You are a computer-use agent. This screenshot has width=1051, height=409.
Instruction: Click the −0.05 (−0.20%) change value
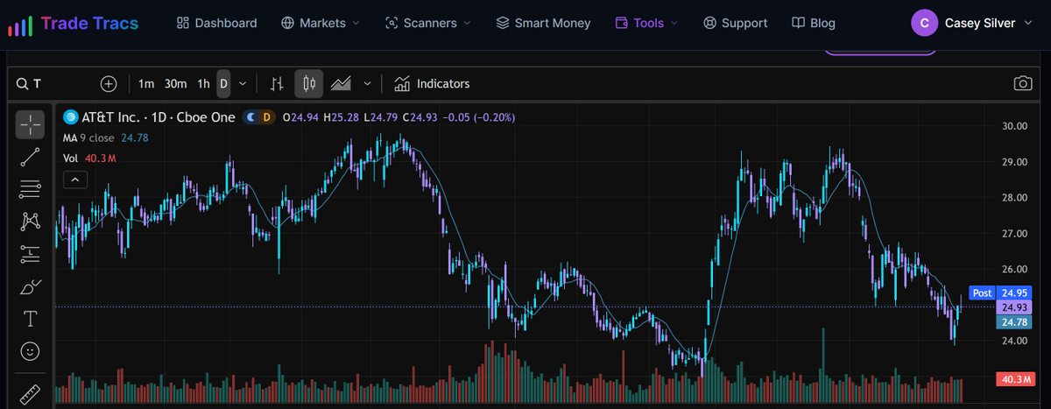click(480, 117)
